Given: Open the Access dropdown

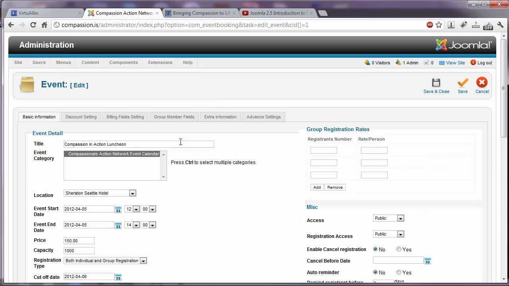Looking at the screenshot, I should tap(389, 218).
